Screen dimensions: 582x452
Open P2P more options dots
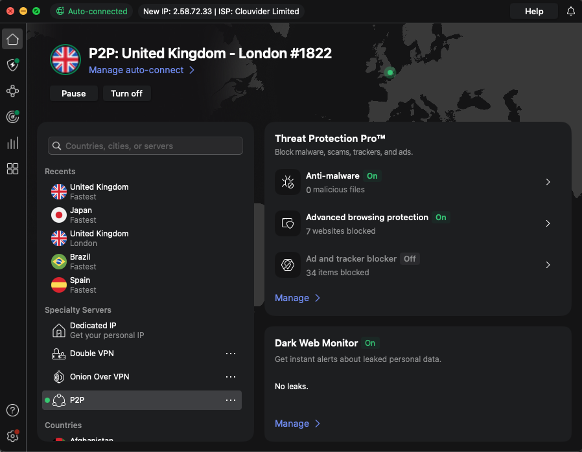coord(231,400)
